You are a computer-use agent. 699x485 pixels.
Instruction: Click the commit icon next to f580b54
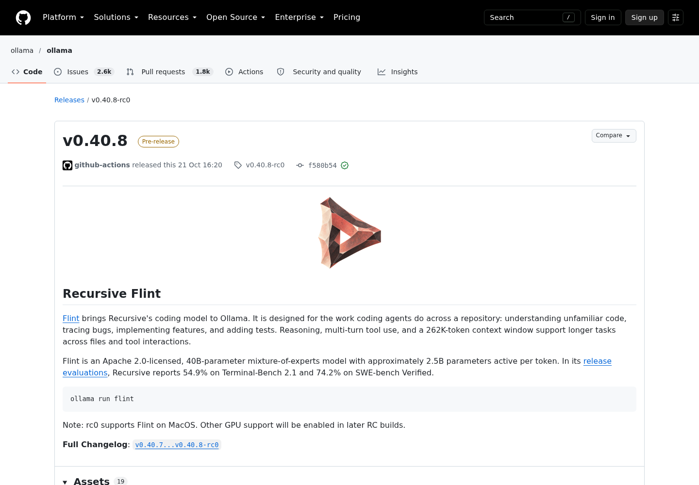point(300,165)
